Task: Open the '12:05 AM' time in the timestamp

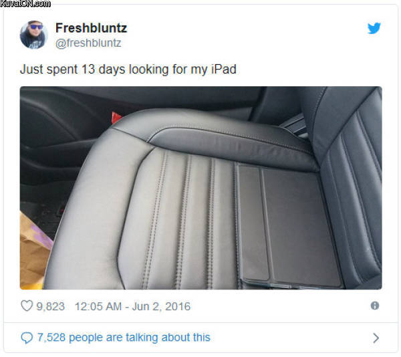Action: pos(98,306)
